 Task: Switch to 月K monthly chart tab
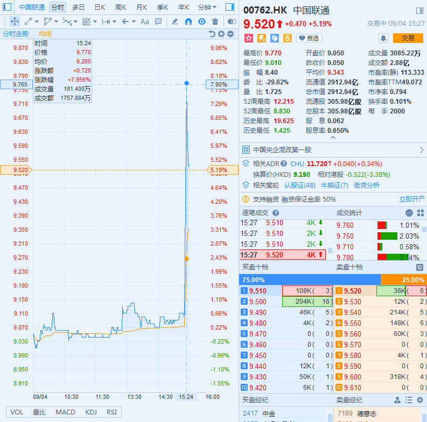[x=142, y=7]
